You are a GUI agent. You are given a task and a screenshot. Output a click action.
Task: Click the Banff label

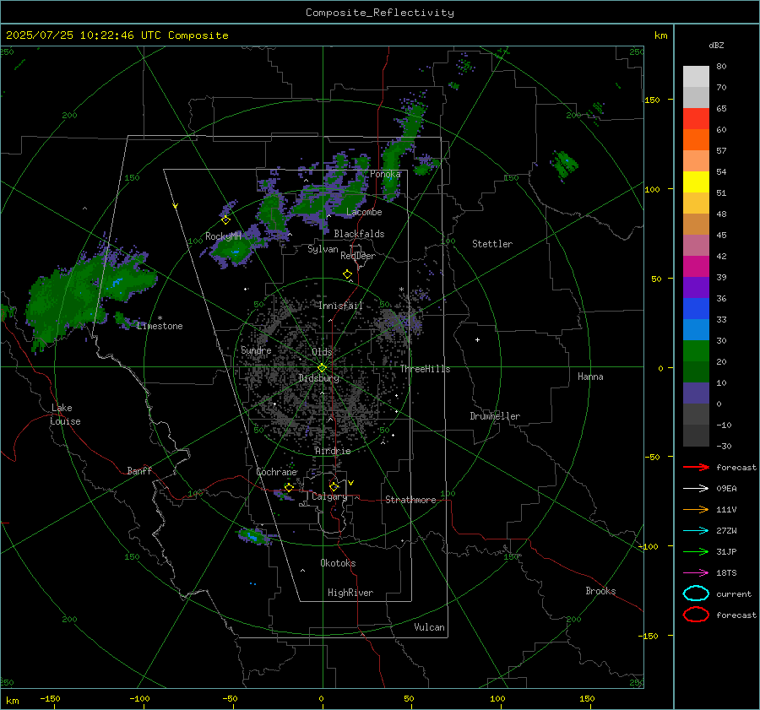[x=139, y=471]
